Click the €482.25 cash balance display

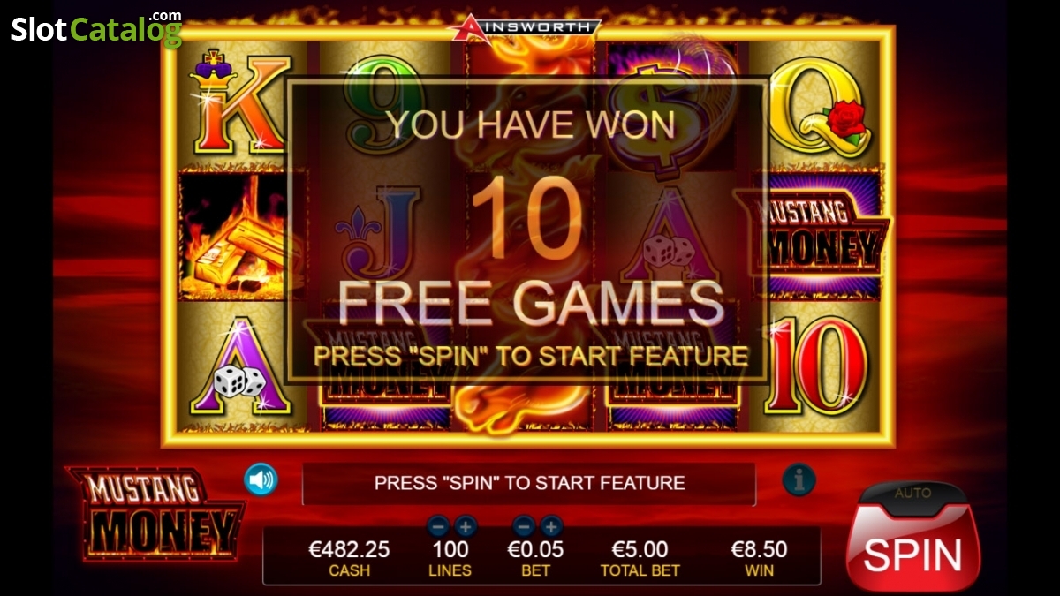349,558
